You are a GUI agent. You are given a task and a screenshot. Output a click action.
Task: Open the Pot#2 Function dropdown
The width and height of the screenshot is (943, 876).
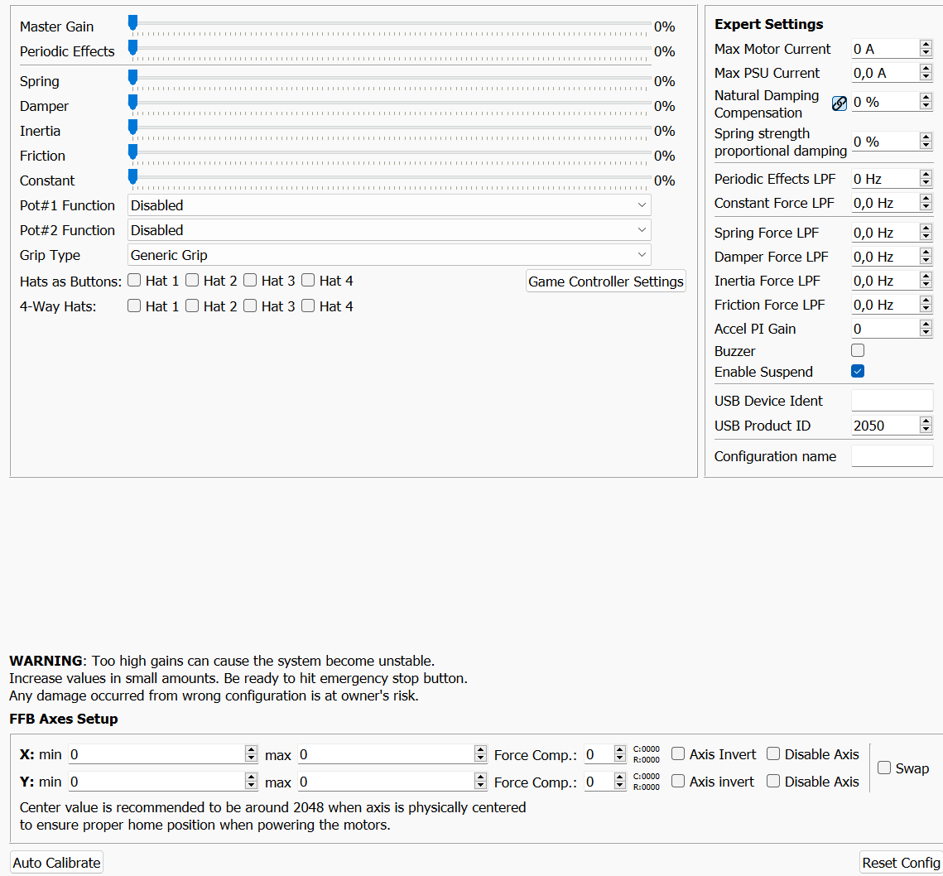[x=389, y=230]
